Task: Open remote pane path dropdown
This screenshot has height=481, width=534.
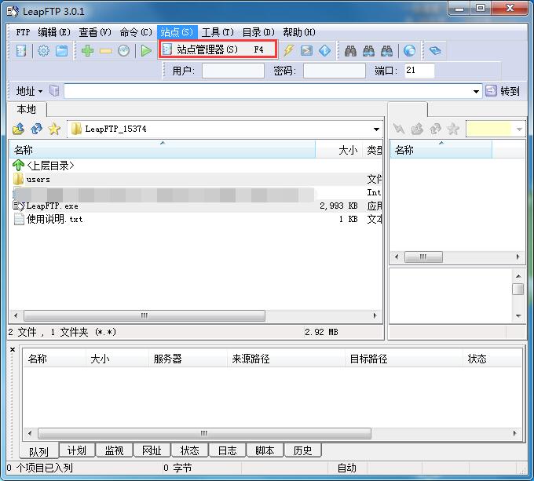Action: coord(519,129)
